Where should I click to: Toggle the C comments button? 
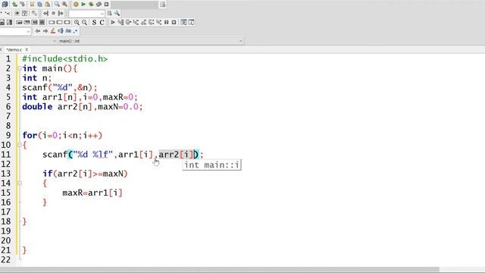coord(102,22)
